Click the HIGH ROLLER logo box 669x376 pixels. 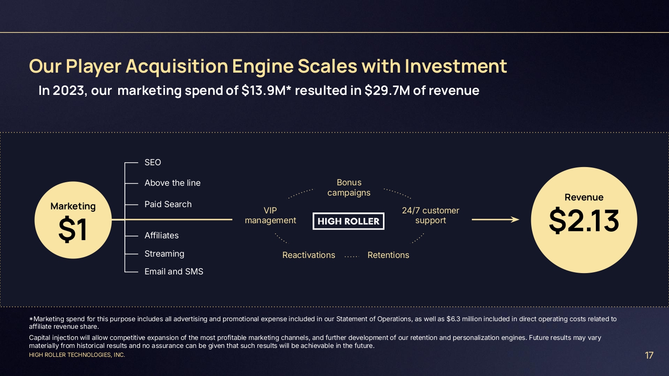[x=348, y=221]
